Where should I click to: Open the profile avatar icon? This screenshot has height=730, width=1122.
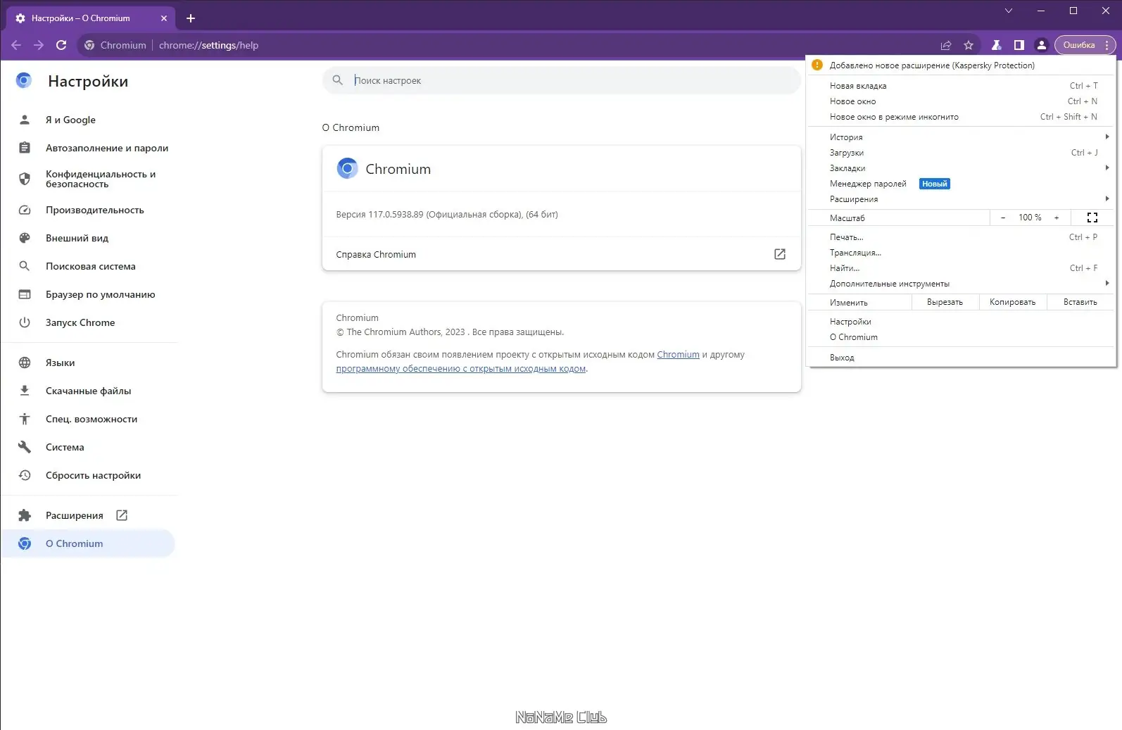pyautogui.click(x=1041, y=45)
